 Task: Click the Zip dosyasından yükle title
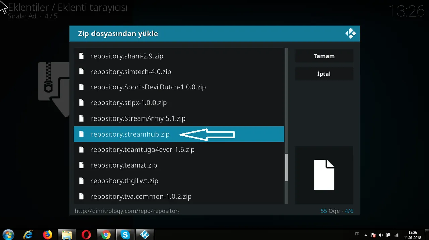(x=118, y=34)
